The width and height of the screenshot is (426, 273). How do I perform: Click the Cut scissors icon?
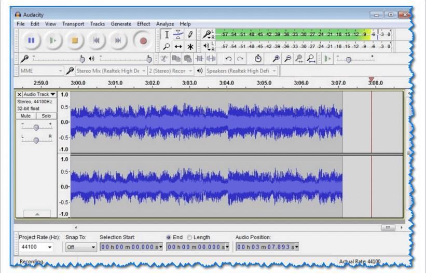click(x=164, y=59)
